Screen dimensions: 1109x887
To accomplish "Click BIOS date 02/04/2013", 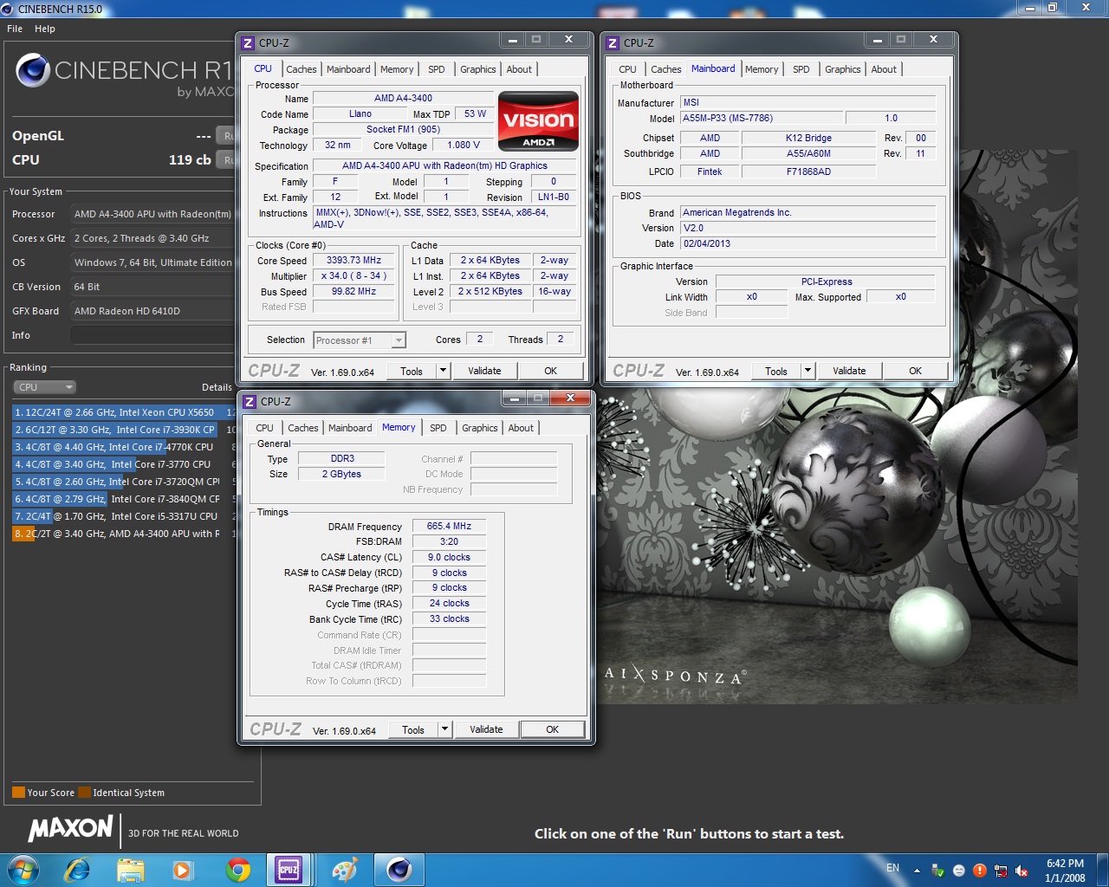I will [x=807, y=243].
